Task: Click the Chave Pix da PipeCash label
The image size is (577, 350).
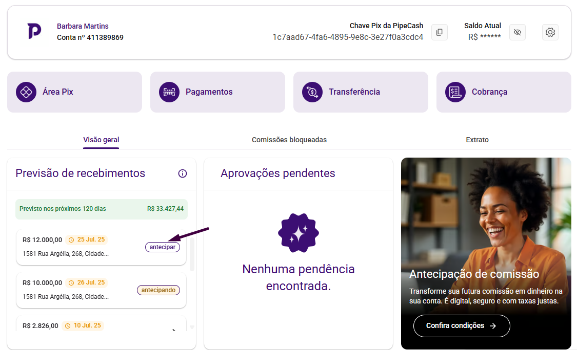Action: tap(386, 26)
